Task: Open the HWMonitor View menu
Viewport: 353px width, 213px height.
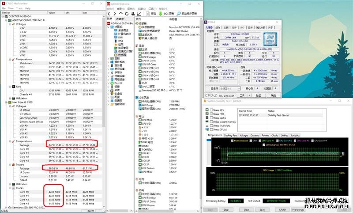Action: 11,8
